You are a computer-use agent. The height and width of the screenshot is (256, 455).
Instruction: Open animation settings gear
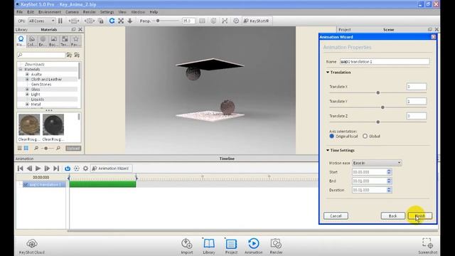point(85,169)
